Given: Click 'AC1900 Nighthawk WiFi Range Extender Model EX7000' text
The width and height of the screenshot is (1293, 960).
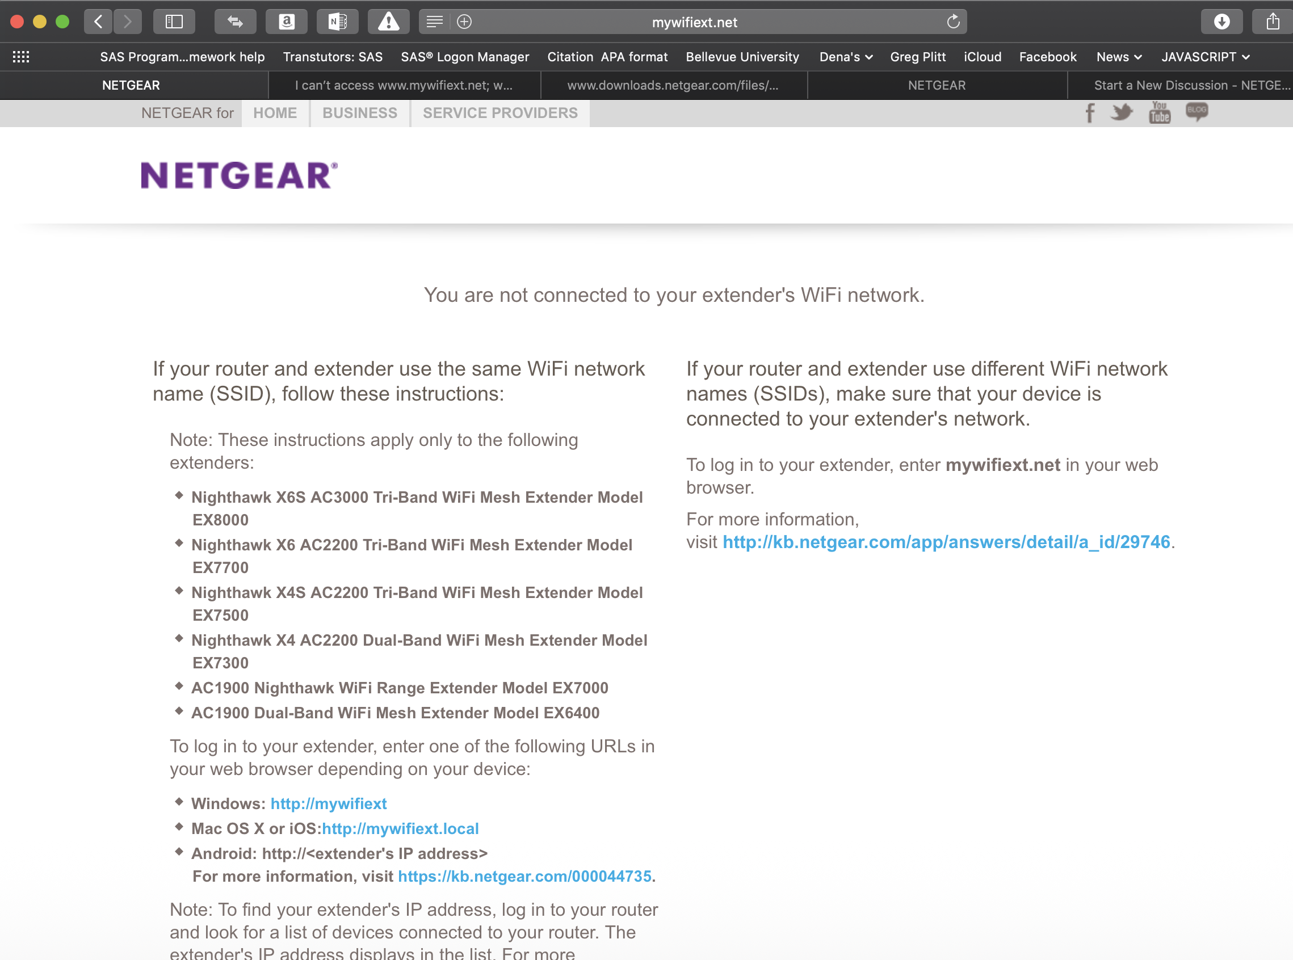Looking at the screenshot, I should [x=400, y=688].
